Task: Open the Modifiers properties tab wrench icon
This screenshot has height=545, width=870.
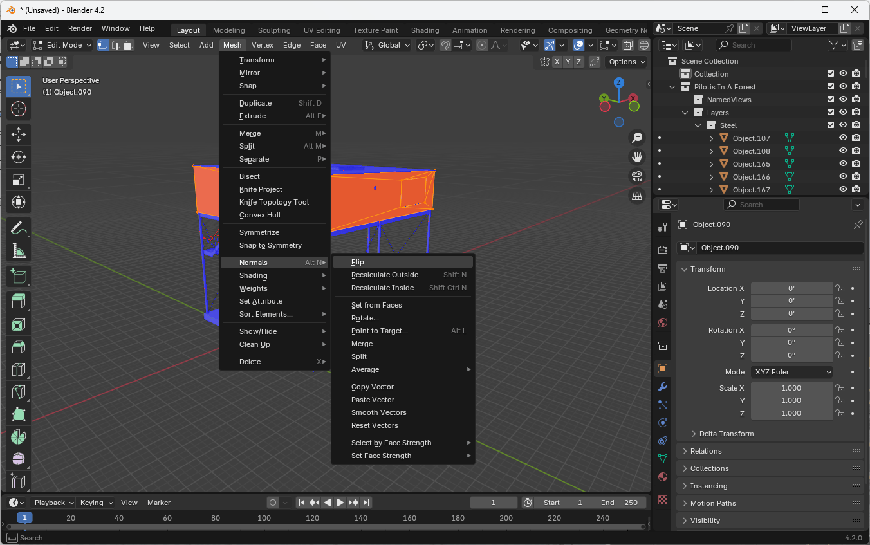Action: pyautogui.click(x=663, y=387)
